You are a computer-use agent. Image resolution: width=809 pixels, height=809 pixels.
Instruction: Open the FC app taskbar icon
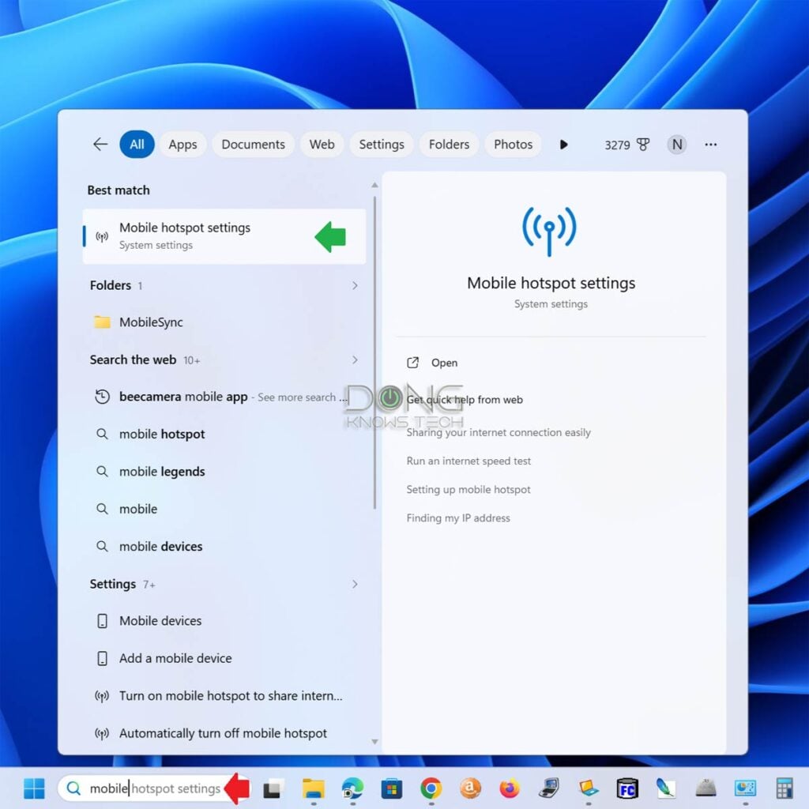(x=627, y=788)
